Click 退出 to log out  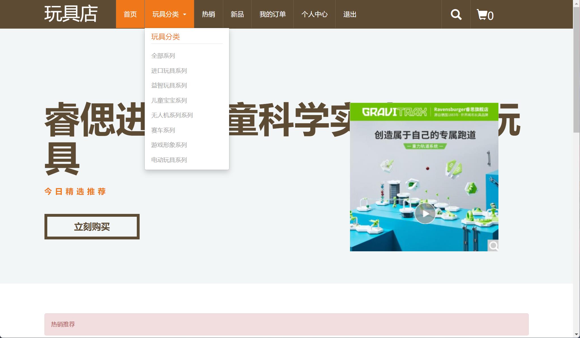350,14
